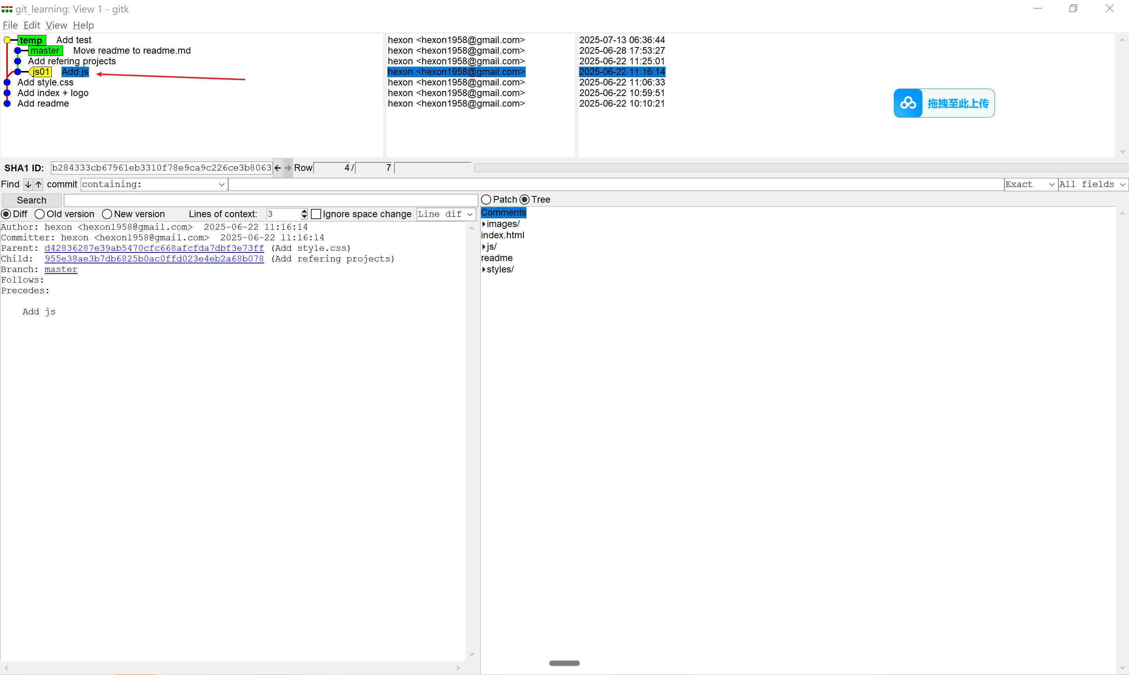Screen dimensions: 1129x675
Task: Click the find previous up arrow
Action: tap(39, 184)
